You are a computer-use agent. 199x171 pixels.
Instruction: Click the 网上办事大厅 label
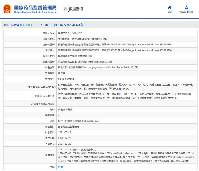[x=187, y=12]
